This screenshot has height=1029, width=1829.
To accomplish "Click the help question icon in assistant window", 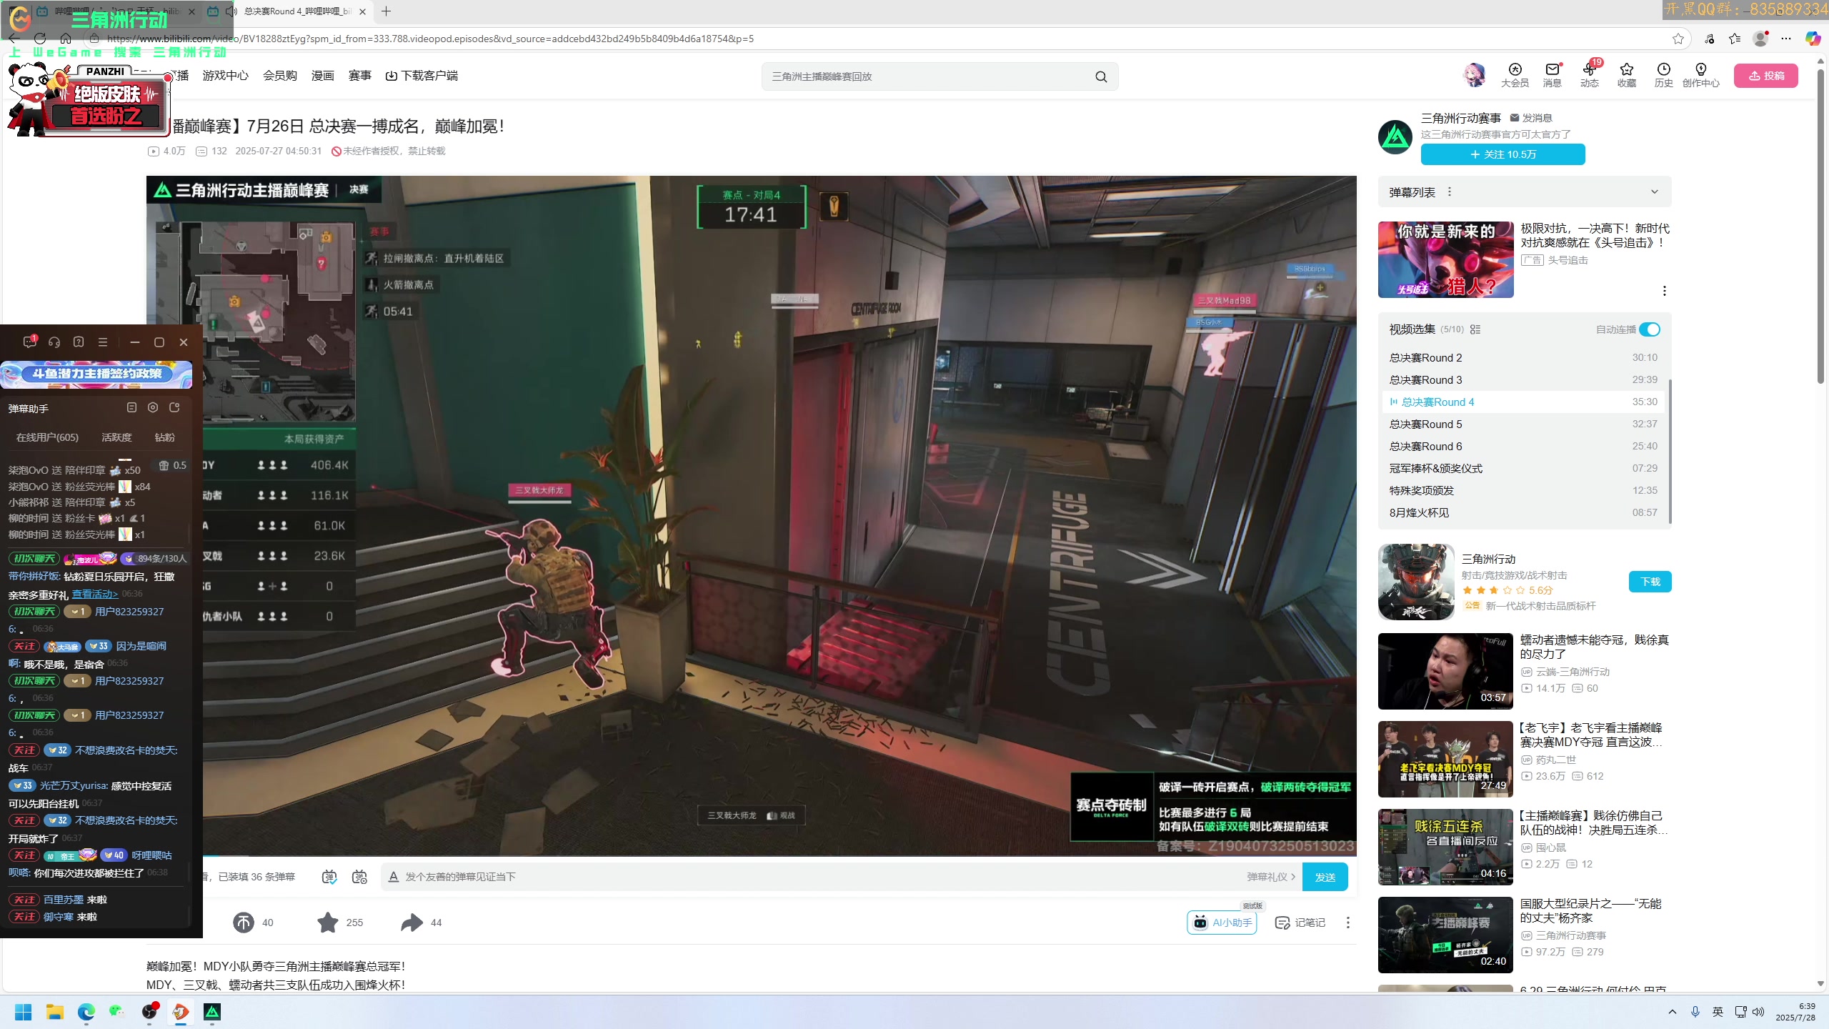I will (79, 342).
